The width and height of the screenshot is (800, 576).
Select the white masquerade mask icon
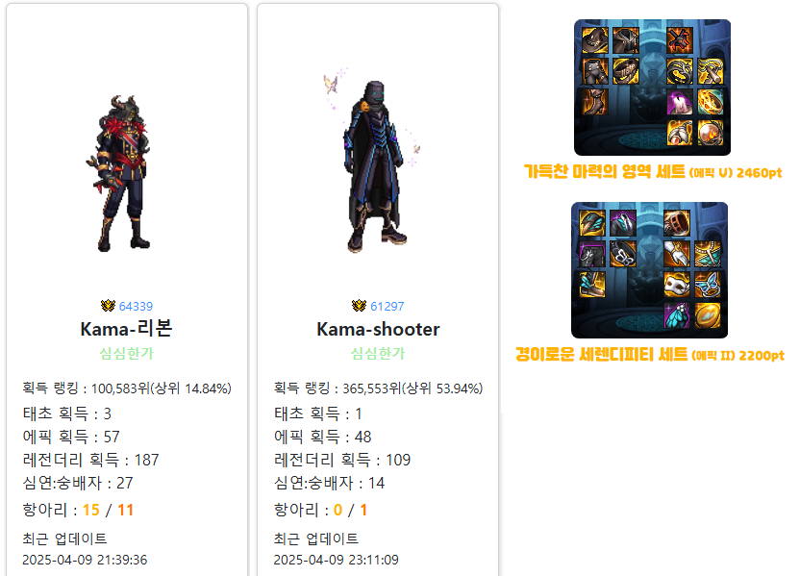(x=677, y=285)
